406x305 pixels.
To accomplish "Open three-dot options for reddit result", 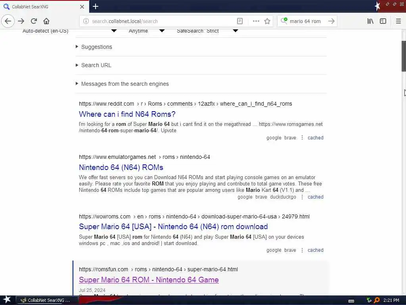I will (x=302, y=138).
